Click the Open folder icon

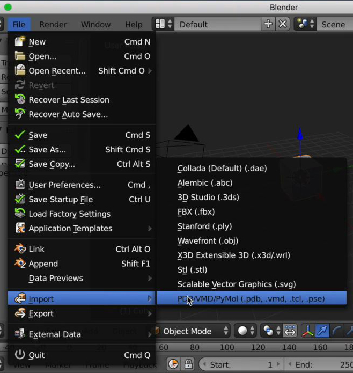20,56
